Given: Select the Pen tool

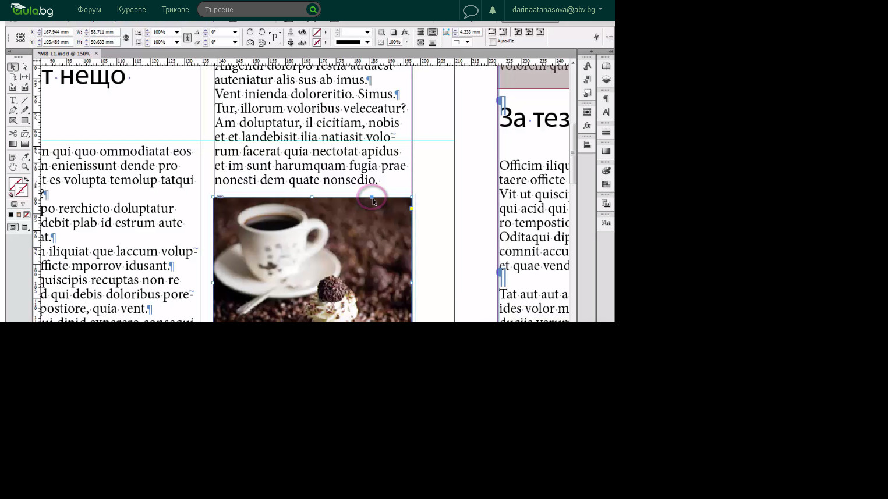Looking at the screenshot, I should [x=12, y=111].
